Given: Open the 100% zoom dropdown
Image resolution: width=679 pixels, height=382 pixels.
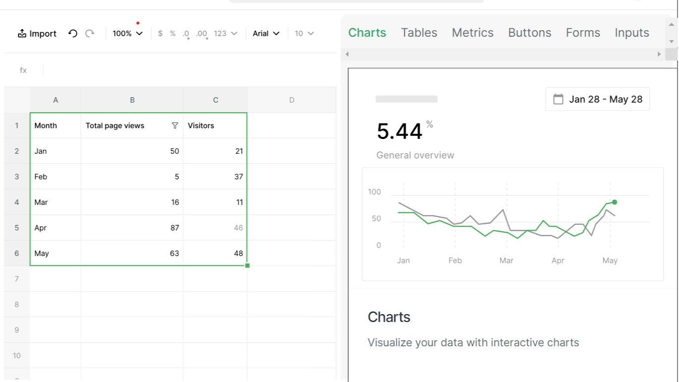Looking at the screenshot, I should (127, 33).
